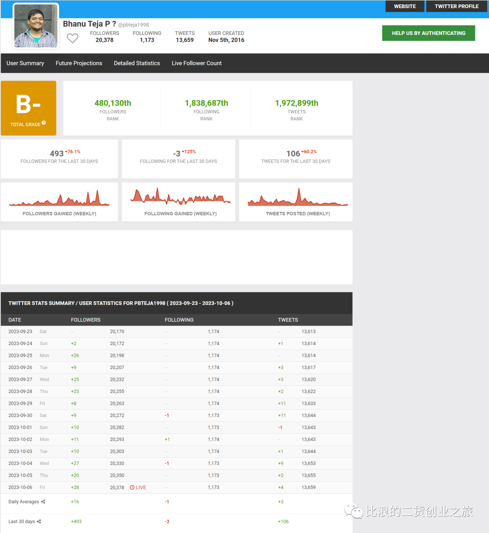Viewport: 489px width, 533px height.
Task: Click the "+3" daily average tweets
Action: click(281, 502)
